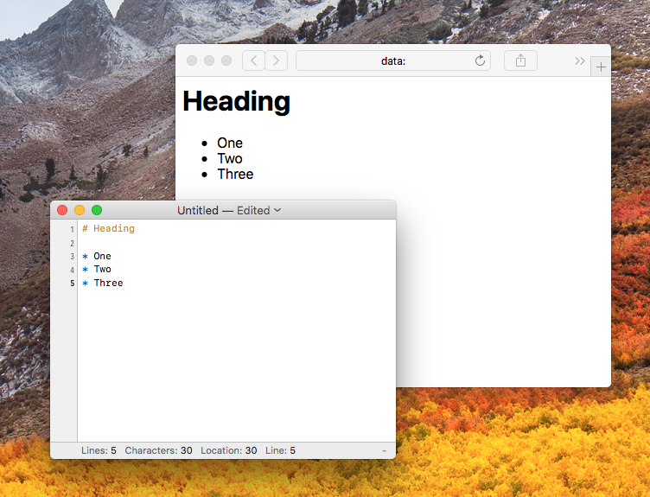Click the One bullet in the Safari preview

(x=230, y=143)
